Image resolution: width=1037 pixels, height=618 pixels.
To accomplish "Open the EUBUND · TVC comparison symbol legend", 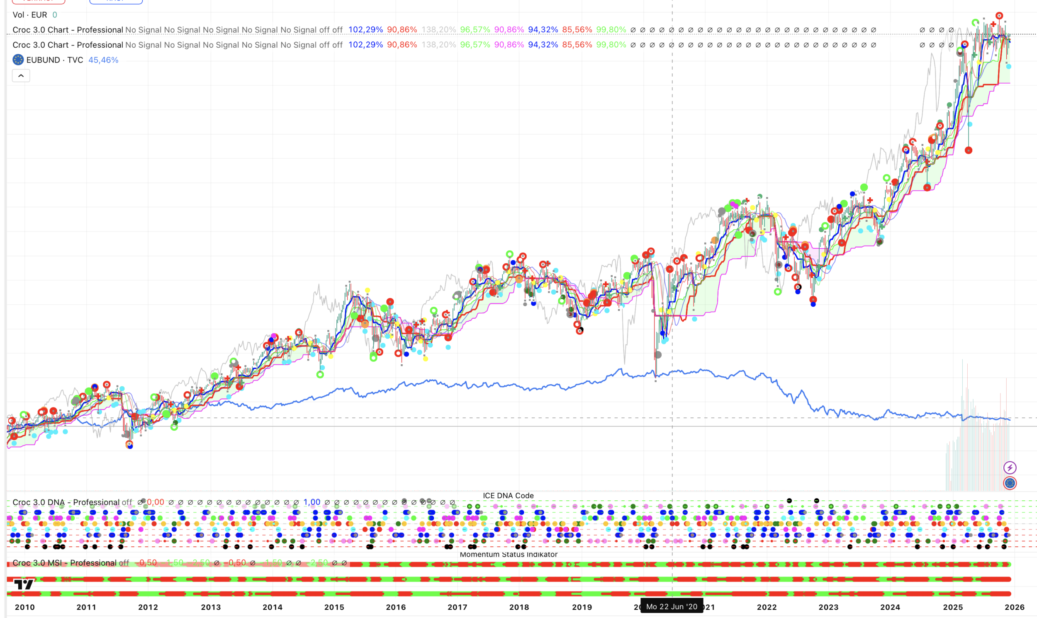I will point(54,60).
